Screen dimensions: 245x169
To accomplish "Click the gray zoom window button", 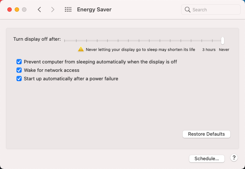I will tap(24, 10).
